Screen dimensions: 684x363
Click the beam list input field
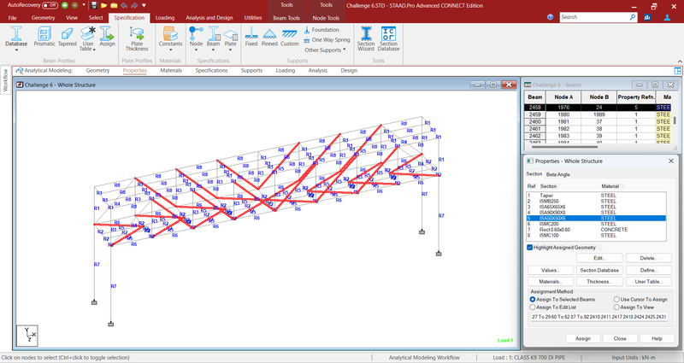(599, 317)
